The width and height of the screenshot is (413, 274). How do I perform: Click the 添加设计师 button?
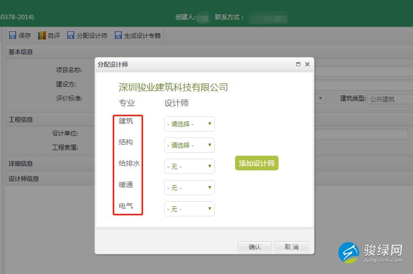pos(256,163)
